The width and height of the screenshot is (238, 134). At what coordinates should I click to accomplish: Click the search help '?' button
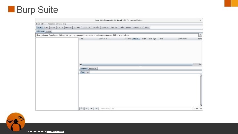(x=82, y=109)
